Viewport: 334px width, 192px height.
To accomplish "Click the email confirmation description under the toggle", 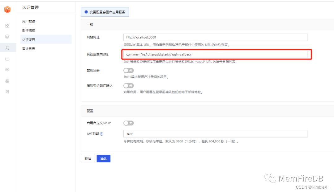I will click(x=163, y=92).
